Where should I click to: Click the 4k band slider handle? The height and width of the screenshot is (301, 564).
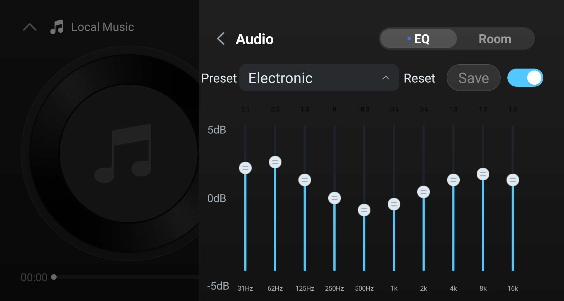coord(453,180)
